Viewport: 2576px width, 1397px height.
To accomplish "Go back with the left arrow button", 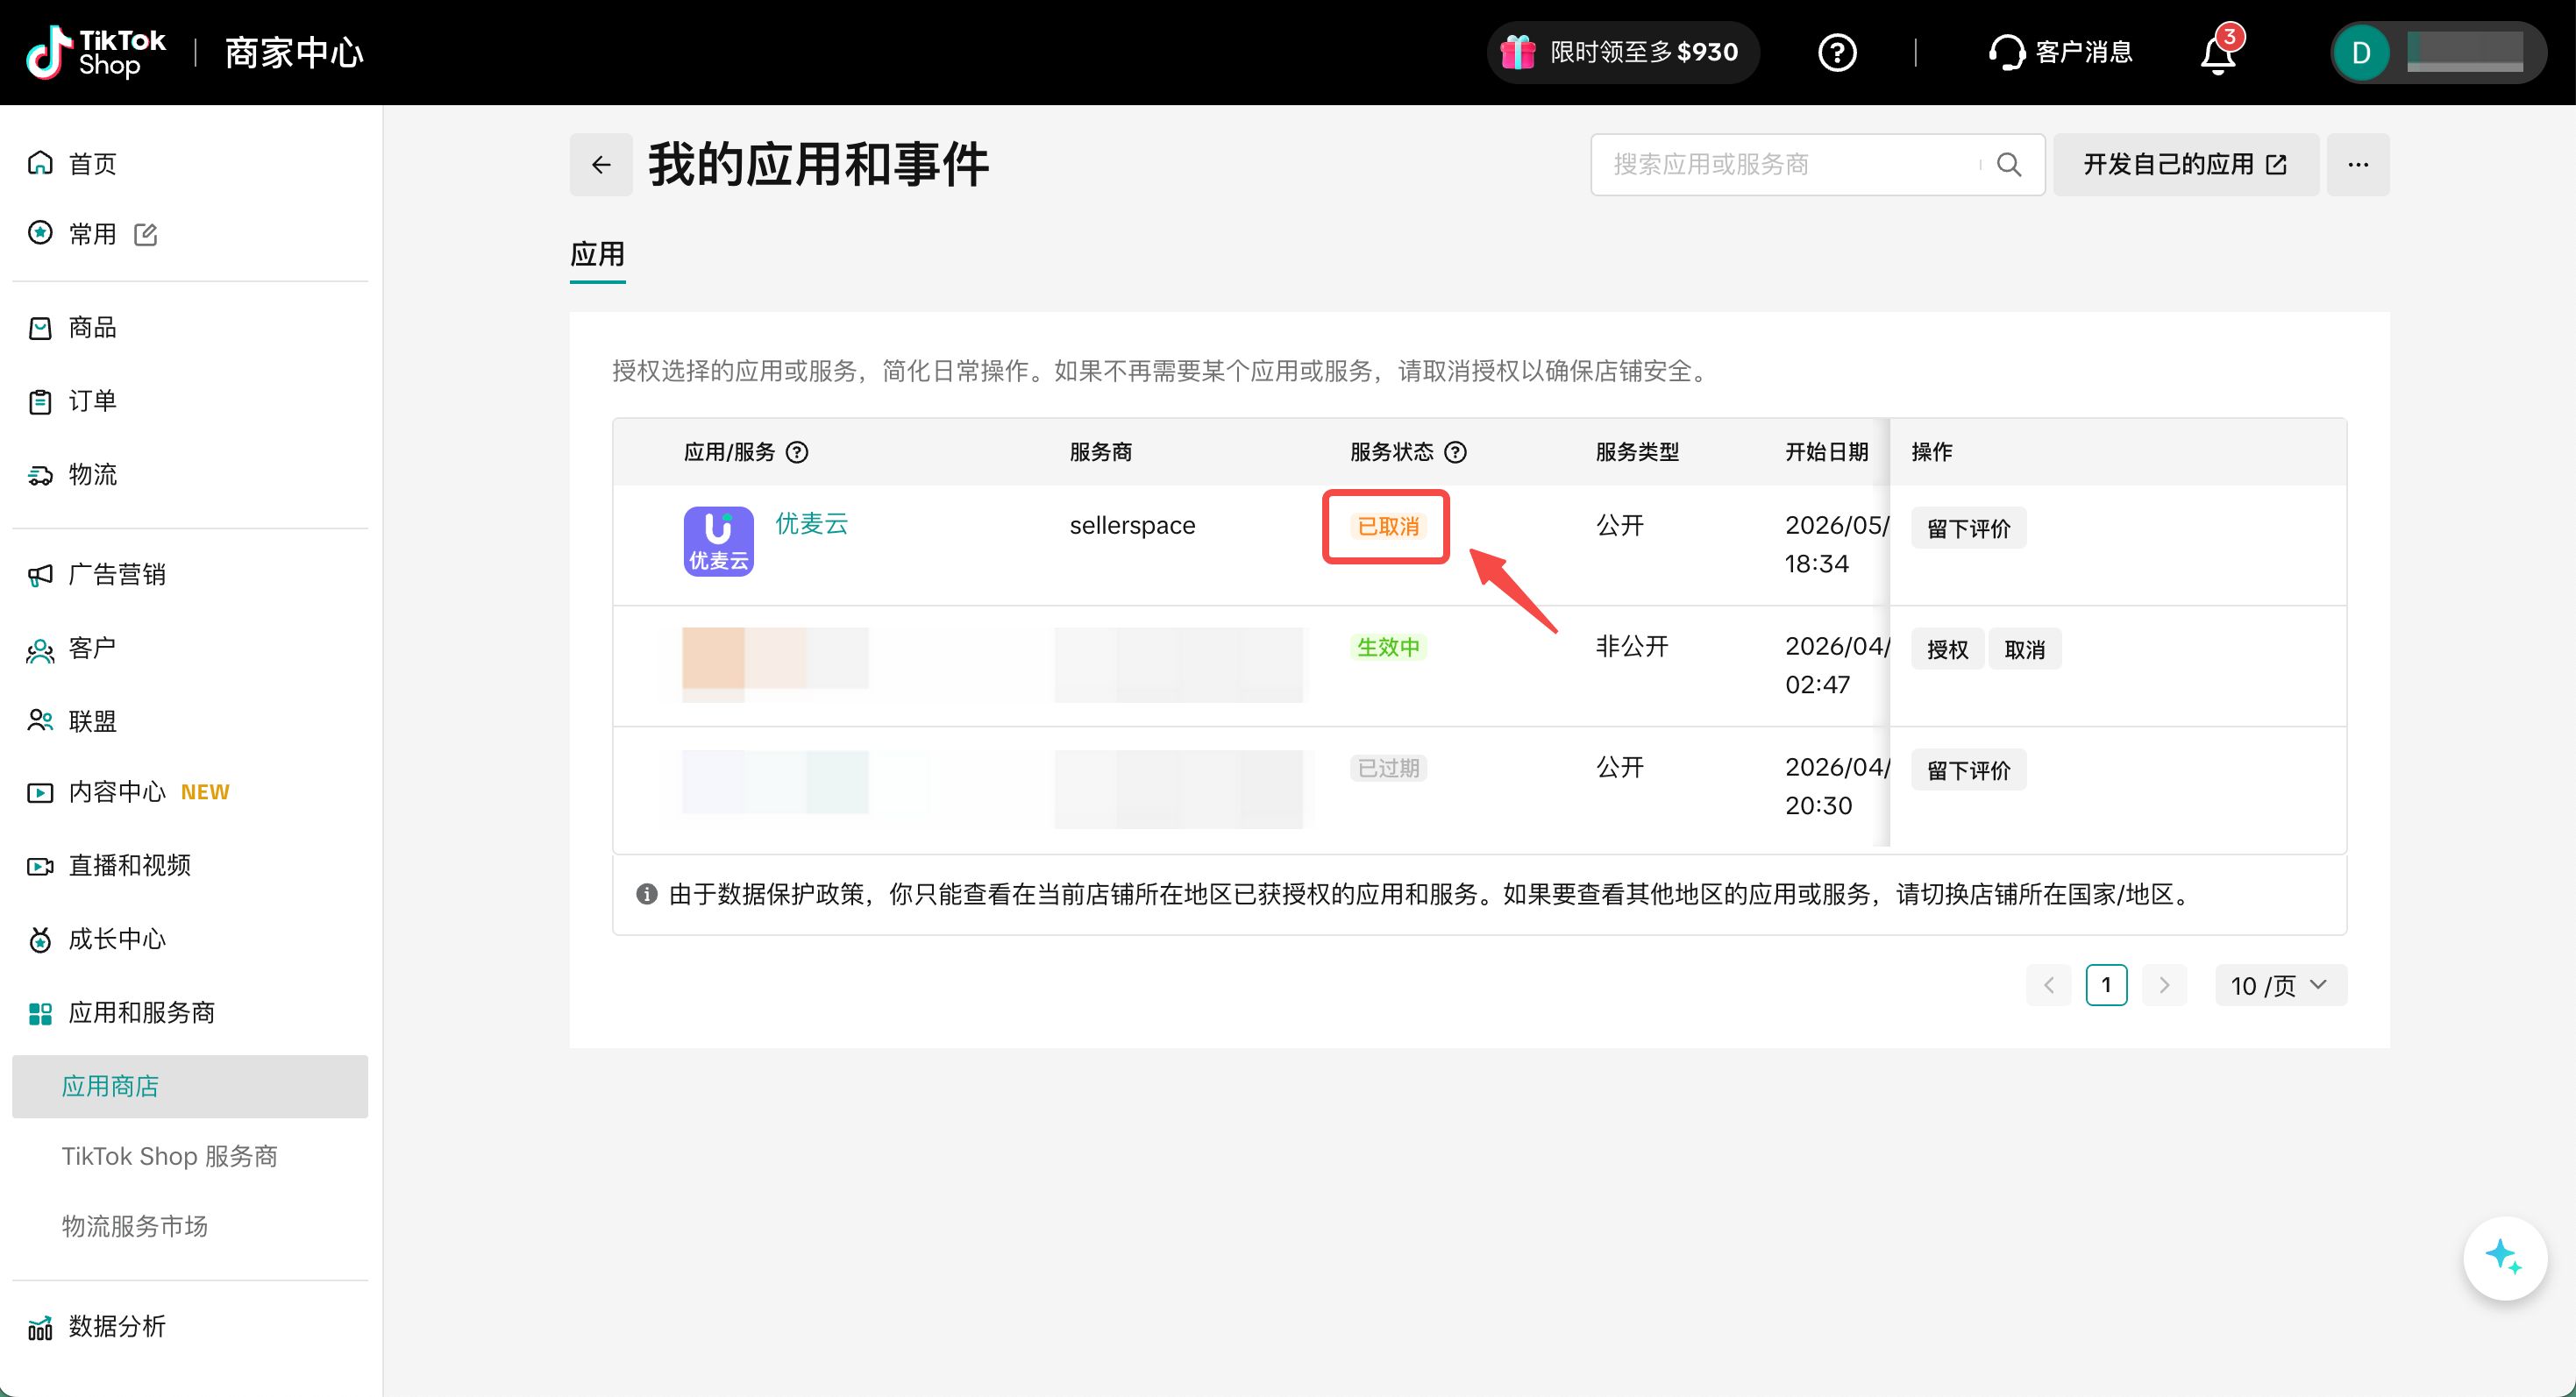I will (601, 165).
